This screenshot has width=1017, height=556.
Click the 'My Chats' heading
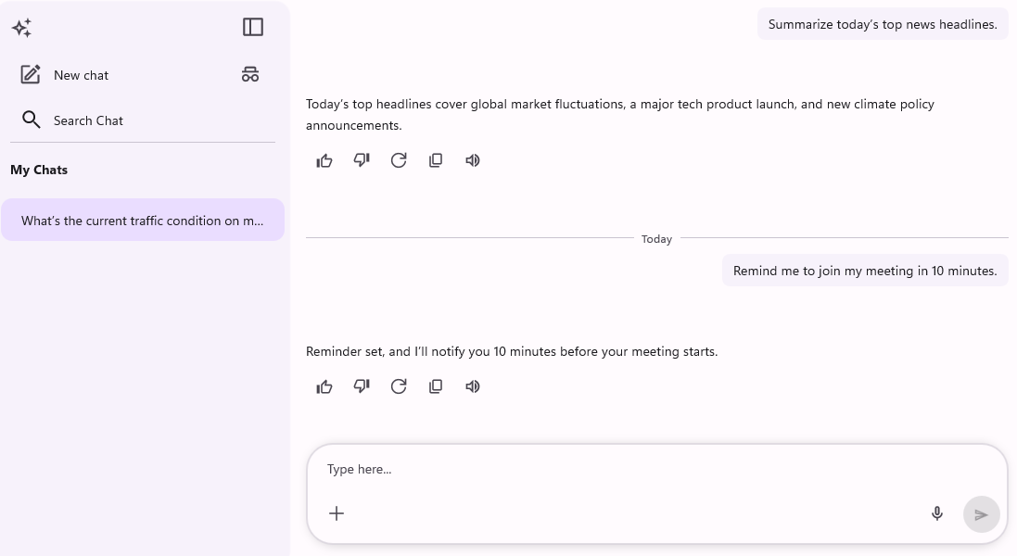click(39, 170)
